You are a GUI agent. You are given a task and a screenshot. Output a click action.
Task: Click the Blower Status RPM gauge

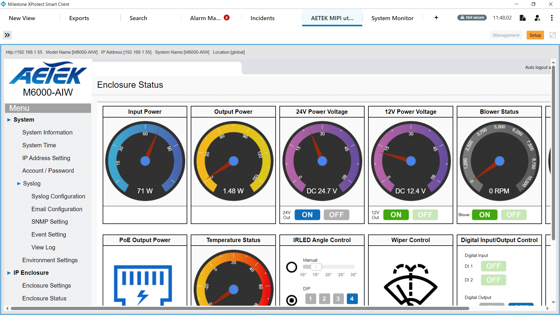pos(499,161)
